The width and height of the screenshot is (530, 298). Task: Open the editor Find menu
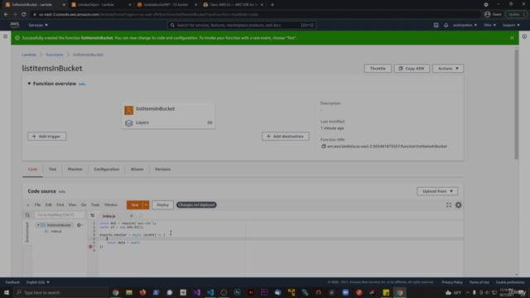coord(60,204)
